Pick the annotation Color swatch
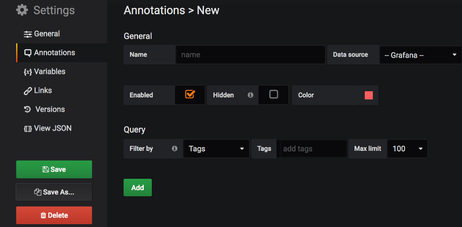 click(369, 95)
